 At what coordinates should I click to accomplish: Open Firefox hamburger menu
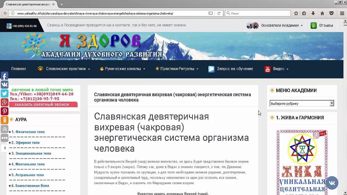coord(342,13)
